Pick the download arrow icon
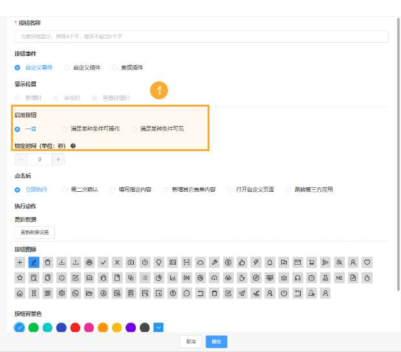This screenshot has height=352, width=401. [x=61, y=262]
